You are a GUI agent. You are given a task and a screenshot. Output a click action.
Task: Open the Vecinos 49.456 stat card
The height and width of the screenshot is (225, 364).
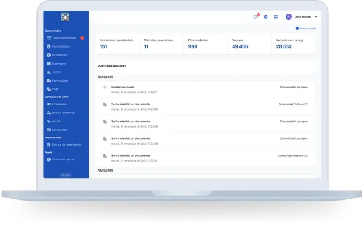click(x=249, y=44)
